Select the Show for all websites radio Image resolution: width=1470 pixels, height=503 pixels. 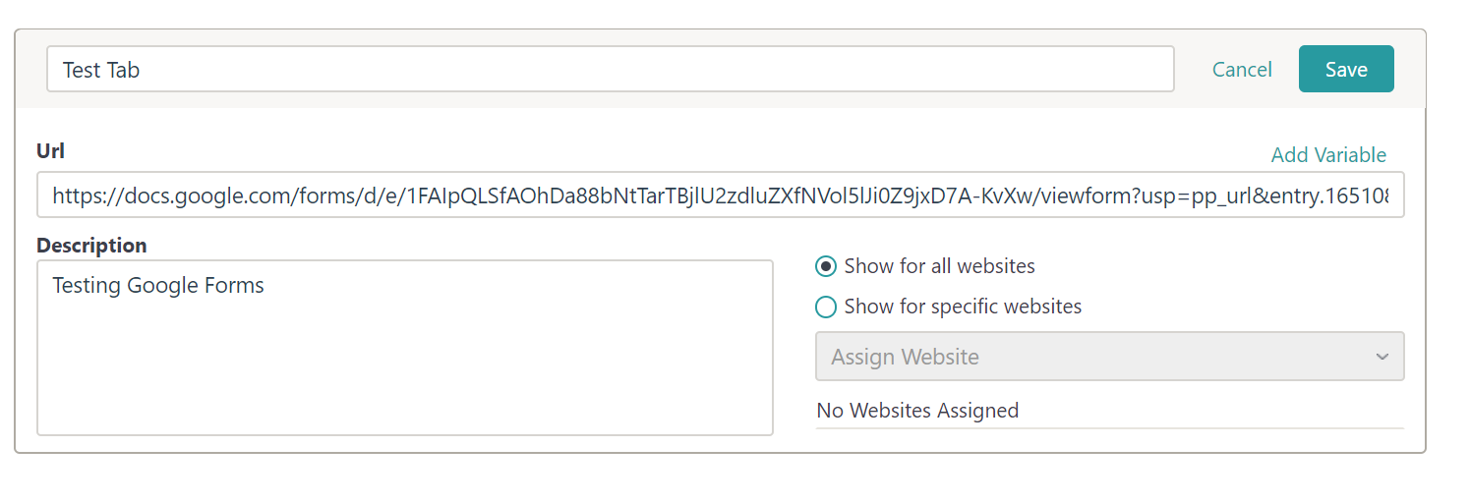click(827, 266)
